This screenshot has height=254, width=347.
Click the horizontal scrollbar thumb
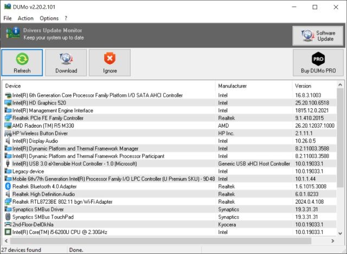pos(160,241)
